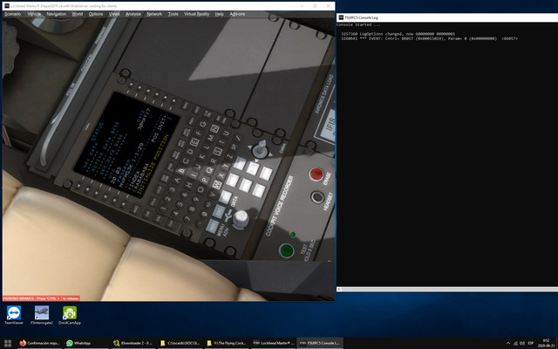558x349 pixels.
Task: Click the ESP language indicator in tray
Action: 531,343
